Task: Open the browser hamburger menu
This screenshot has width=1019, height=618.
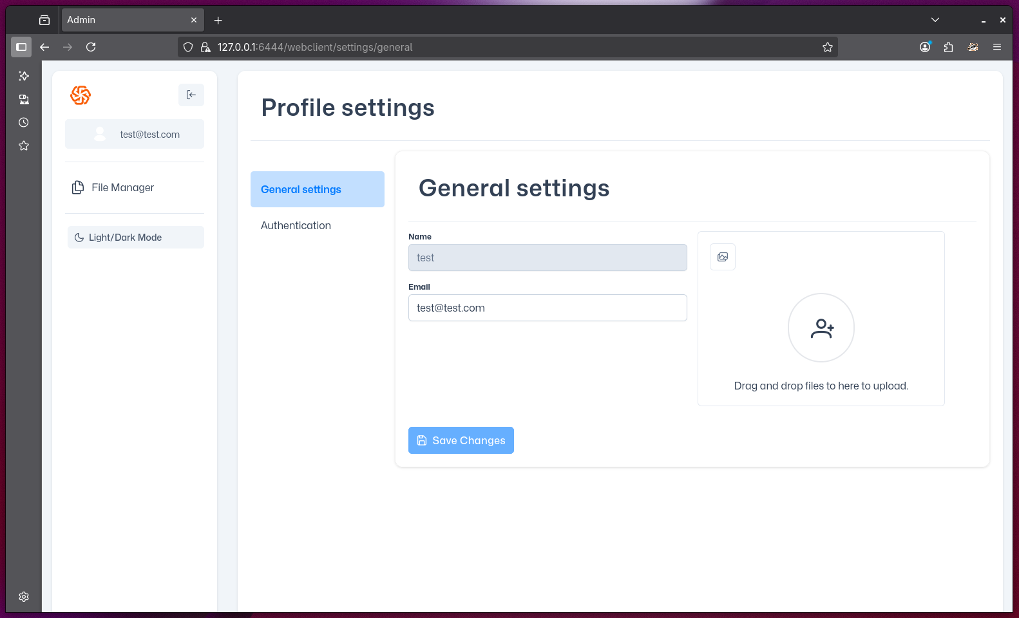Action: pyautogui.click(x=997, y=47)
